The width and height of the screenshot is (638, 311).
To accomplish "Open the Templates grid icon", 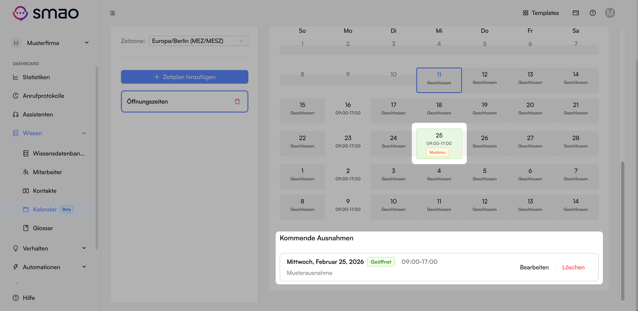I will (526, 13).
